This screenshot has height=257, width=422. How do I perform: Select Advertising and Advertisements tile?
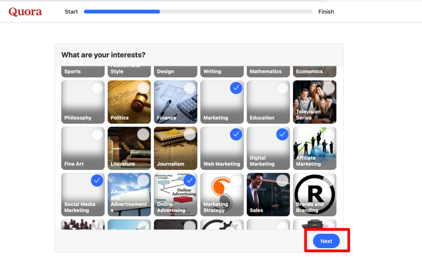tap(129, 195)
